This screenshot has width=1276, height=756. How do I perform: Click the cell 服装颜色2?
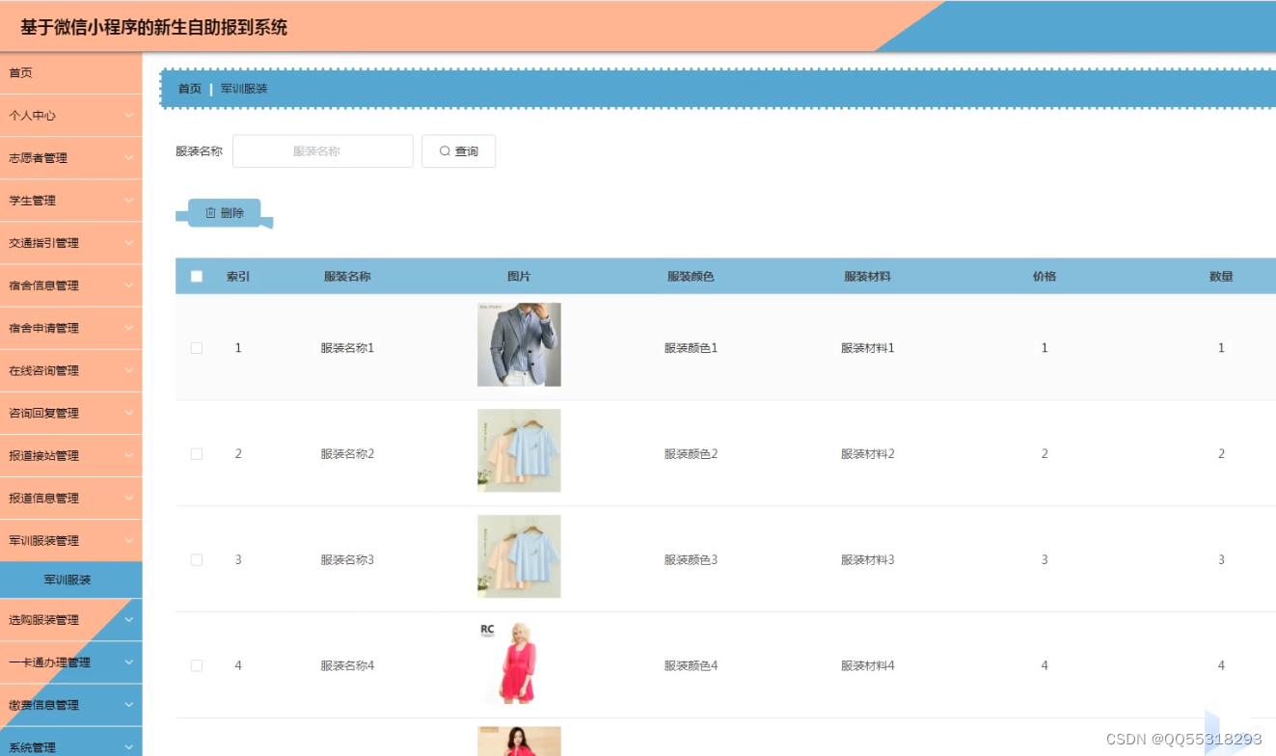pos(691,454)
